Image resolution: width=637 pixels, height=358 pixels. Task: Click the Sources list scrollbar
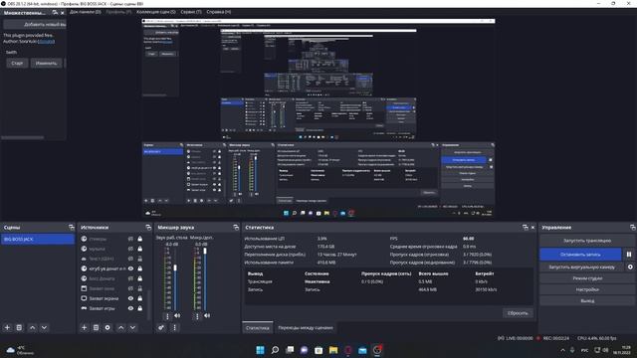[148, 304]
